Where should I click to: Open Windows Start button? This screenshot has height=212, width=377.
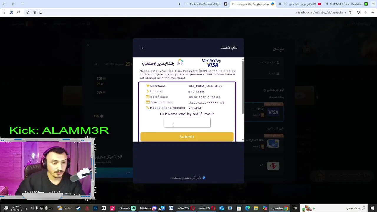coord(373,208)
